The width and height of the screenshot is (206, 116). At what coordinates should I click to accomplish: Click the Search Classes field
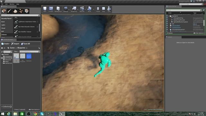point(21,15)
